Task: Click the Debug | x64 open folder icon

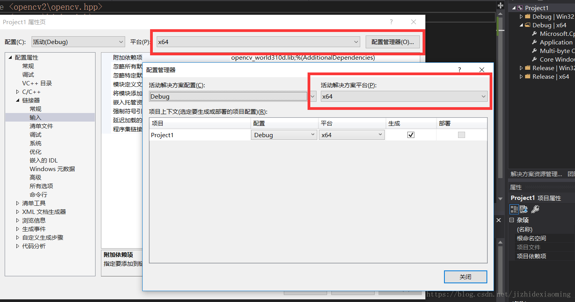Action: pyautogui.click(x=527, y=25)
